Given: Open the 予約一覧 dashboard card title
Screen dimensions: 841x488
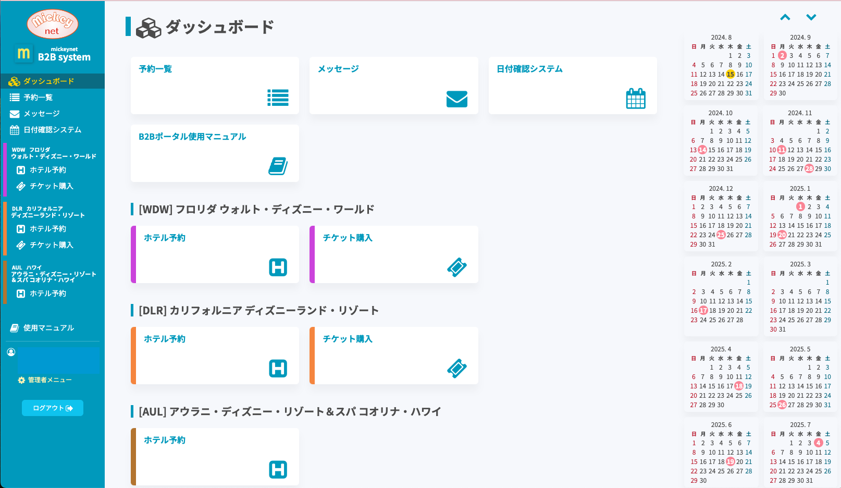Looking at the screenshot, I should [155, 69].
